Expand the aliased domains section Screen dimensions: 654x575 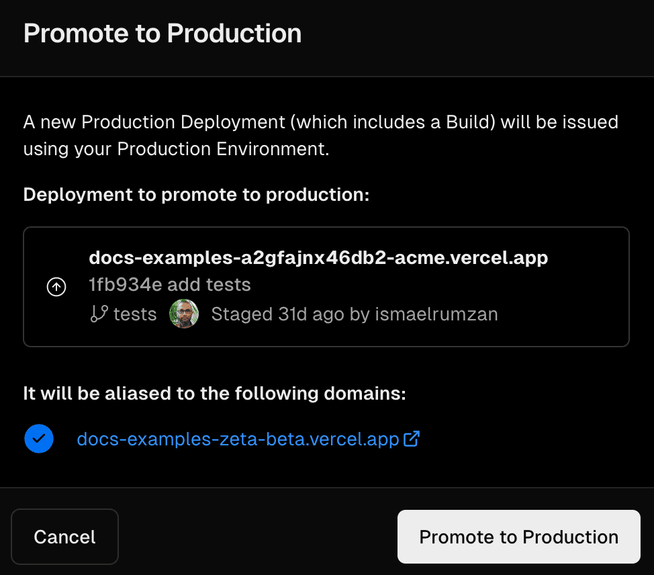(214, 393)
